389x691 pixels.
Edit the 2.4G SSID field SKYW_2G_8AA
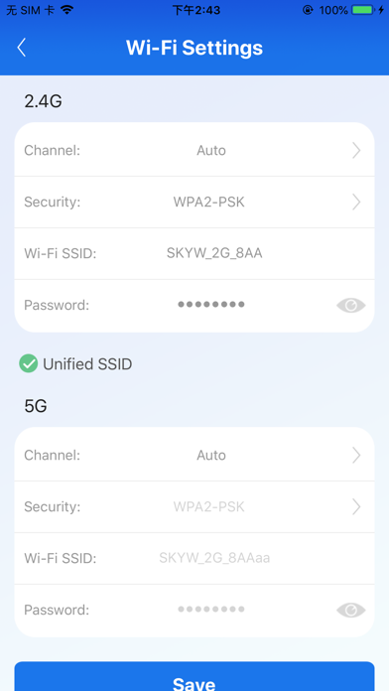[x=214, y=253]
